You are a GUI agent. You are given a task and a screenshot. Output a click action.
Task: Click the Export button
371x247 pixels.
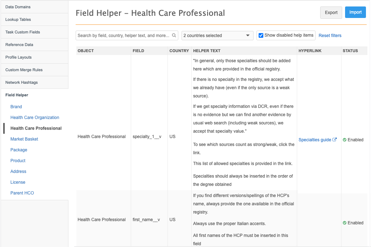(x=331, y=13)
